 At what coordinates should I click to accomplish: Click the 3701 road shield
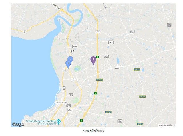click(97, 32)
